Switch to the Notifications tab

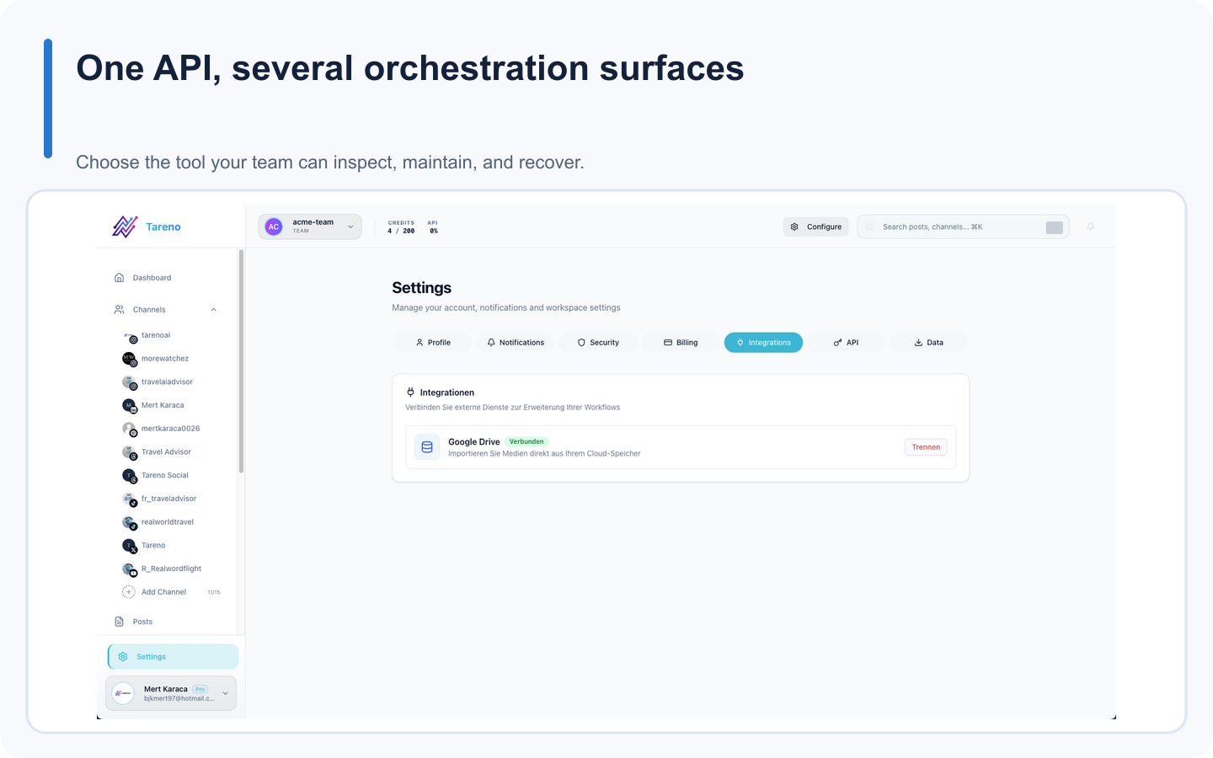(x=516, y=343)
